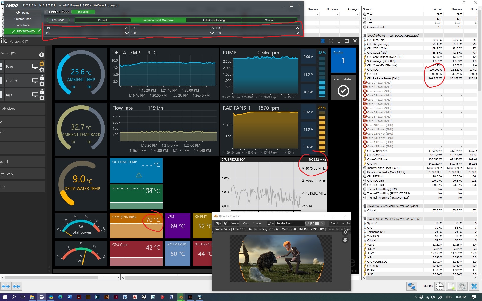The width and height of the screenshot is (482, 301).
Task: Click the HWiNFO log file icon
Action: (451, 286)
